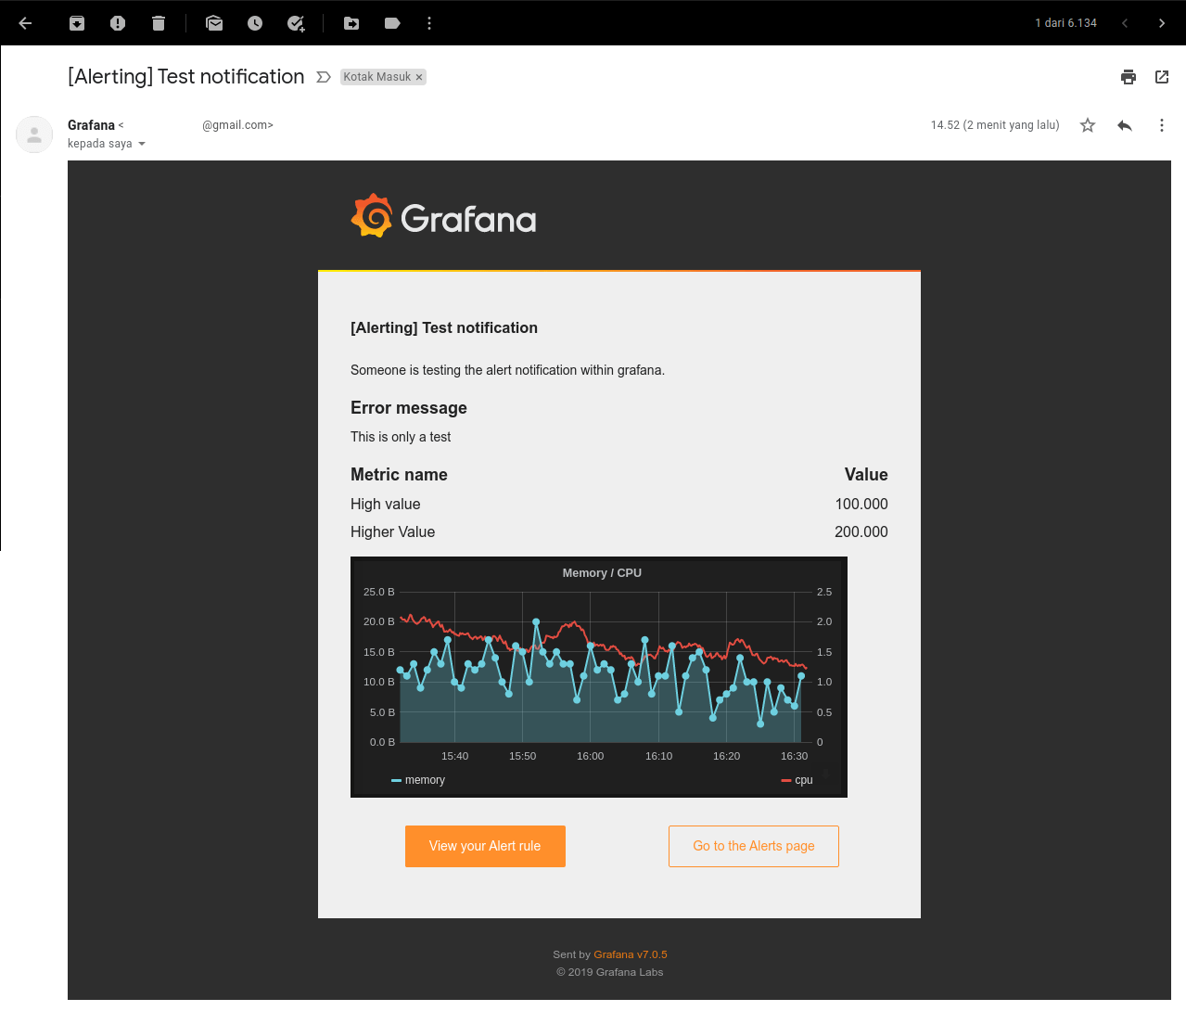The image size is (1186, 1024).
Task: Click the 'High value' metric row
Action: [x=619, y=504]
